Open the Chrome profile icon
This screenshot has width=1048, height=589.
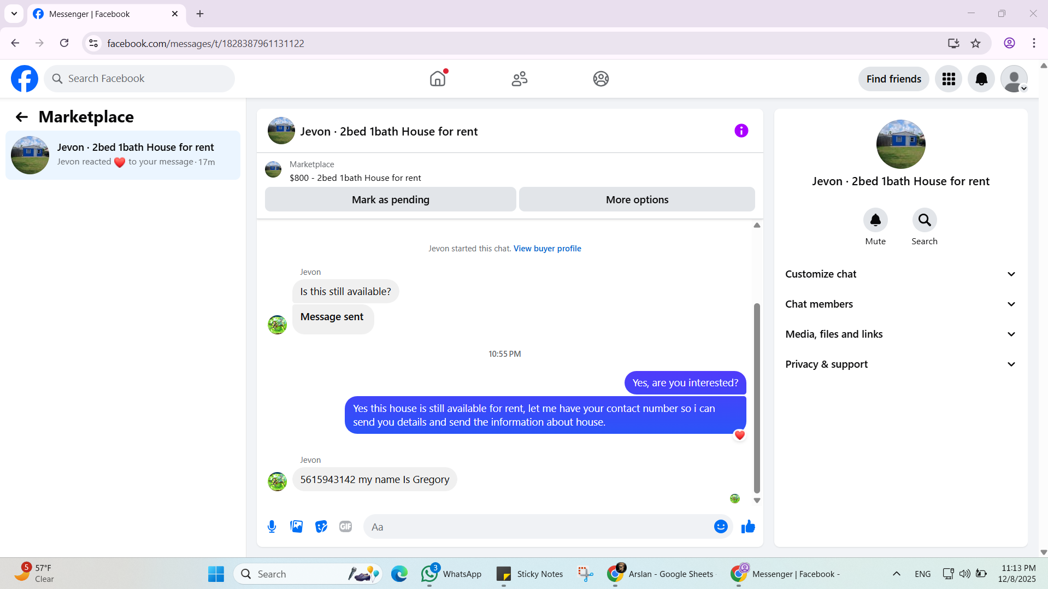tap(1009, 43)
